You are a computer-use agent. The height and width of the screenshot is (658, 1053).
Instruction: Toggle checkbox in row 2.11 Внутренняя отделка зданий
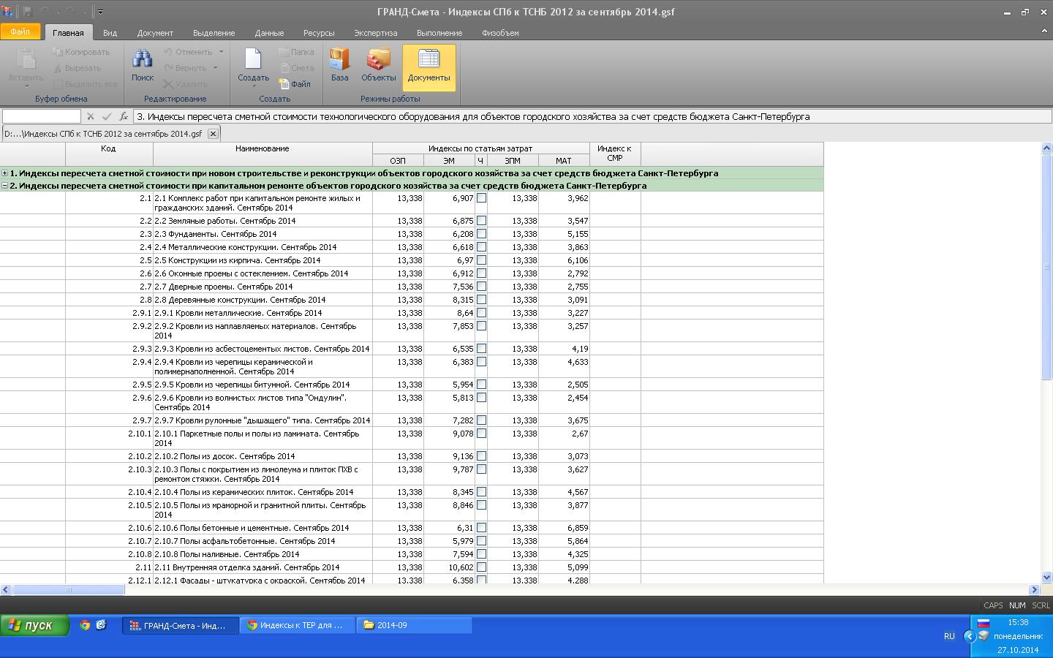pyautogui.click(x=481, y=567)
